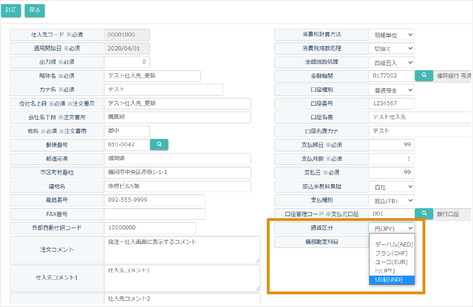Click the disabled 仕入先コード field 00001000
The image size is (473, 307).
pos(127,35)
